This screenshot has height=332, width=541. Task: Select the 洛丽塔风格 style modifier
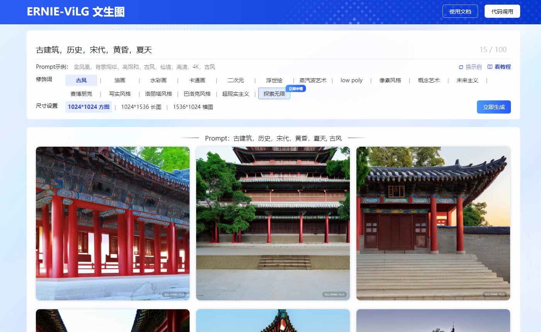pyautogui.click(x=158, y=94)
